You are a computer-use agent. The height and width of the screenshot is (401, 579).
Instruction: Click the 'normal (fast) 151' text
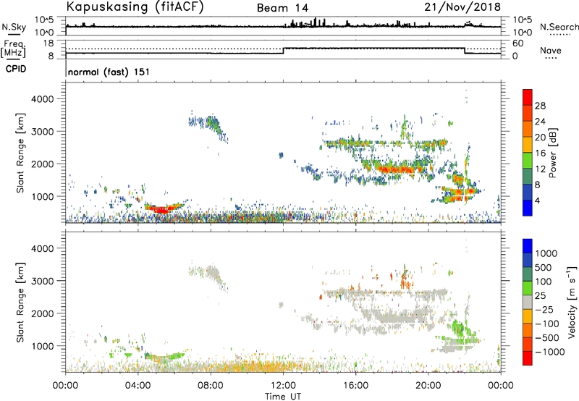pos(109,72)
